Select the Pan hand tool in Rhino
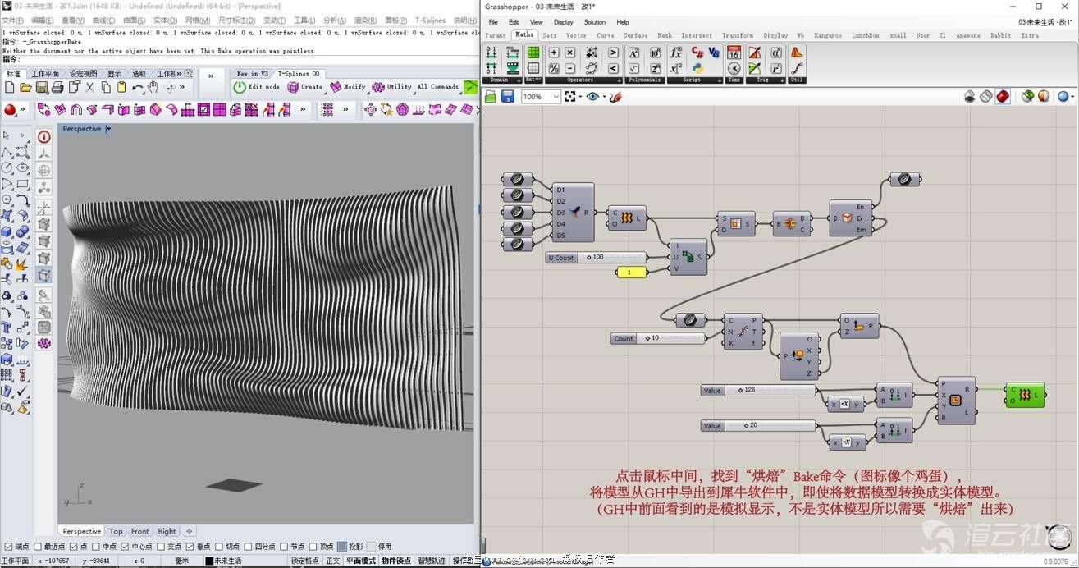 [x=154, y=87]
